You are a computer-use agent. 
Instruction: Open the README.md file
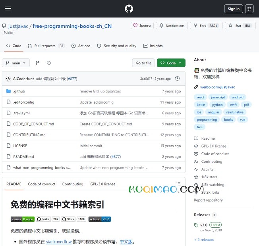pos(23,157)
